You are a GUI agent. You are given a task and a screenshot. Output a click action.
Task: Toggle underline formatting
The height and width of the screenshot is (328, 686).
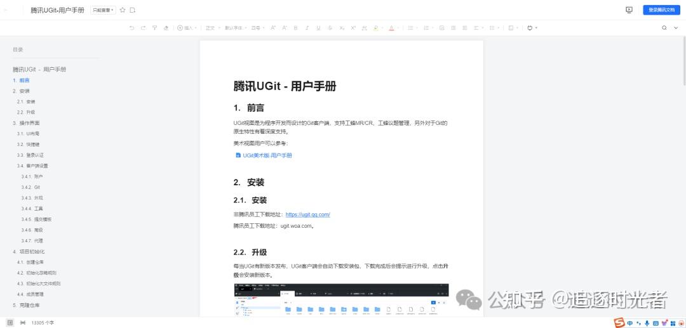[x=318, y=28]
